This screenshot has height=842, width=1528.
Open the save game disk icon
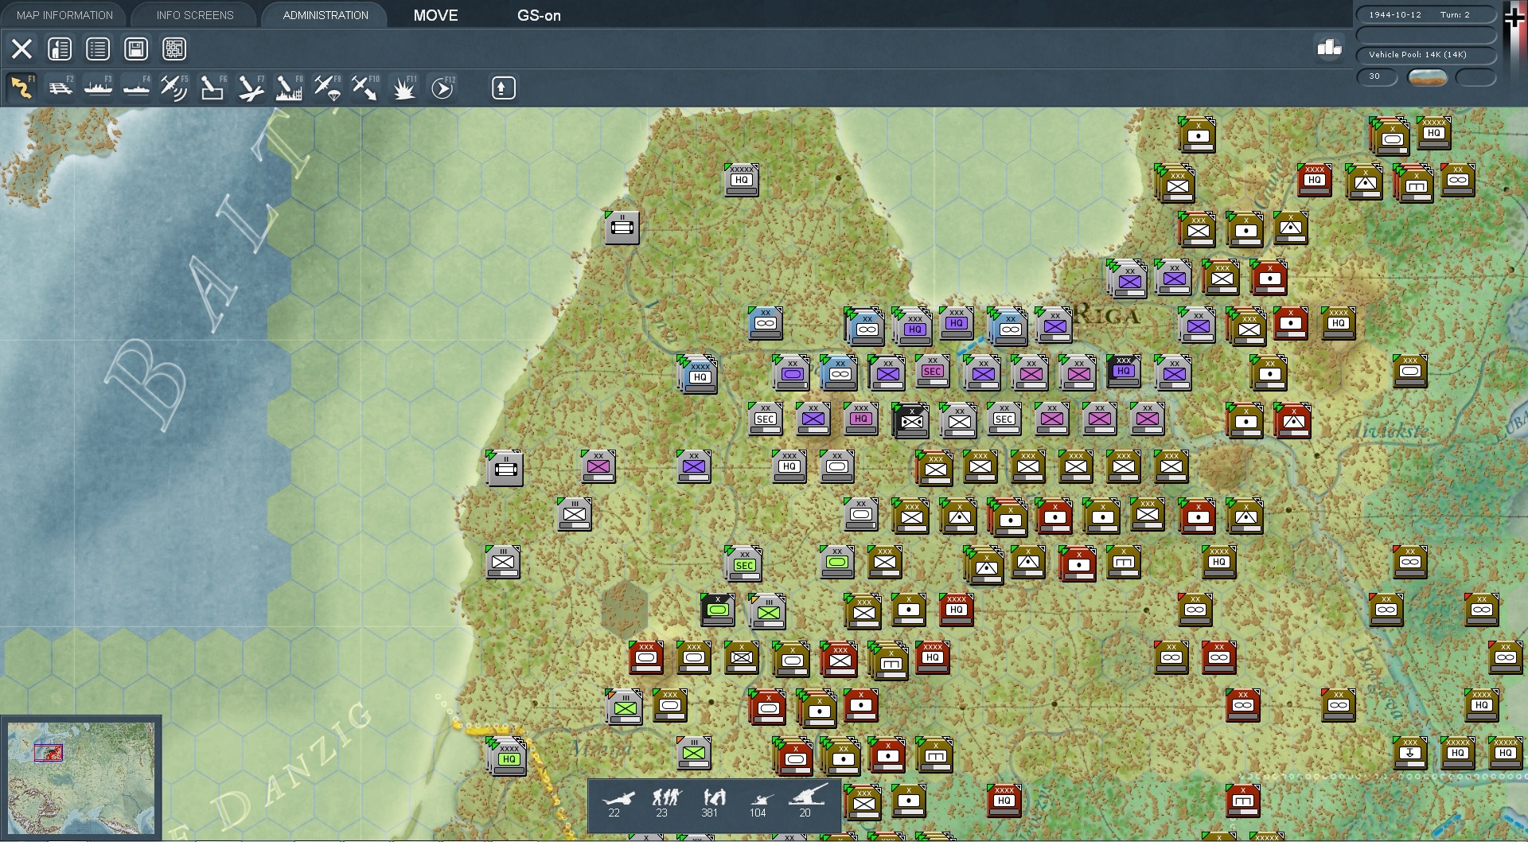click(136, 49)
